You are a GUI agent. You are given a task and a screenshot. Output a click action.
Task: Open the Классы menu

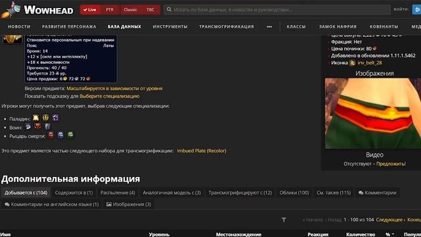coord(296,26)
